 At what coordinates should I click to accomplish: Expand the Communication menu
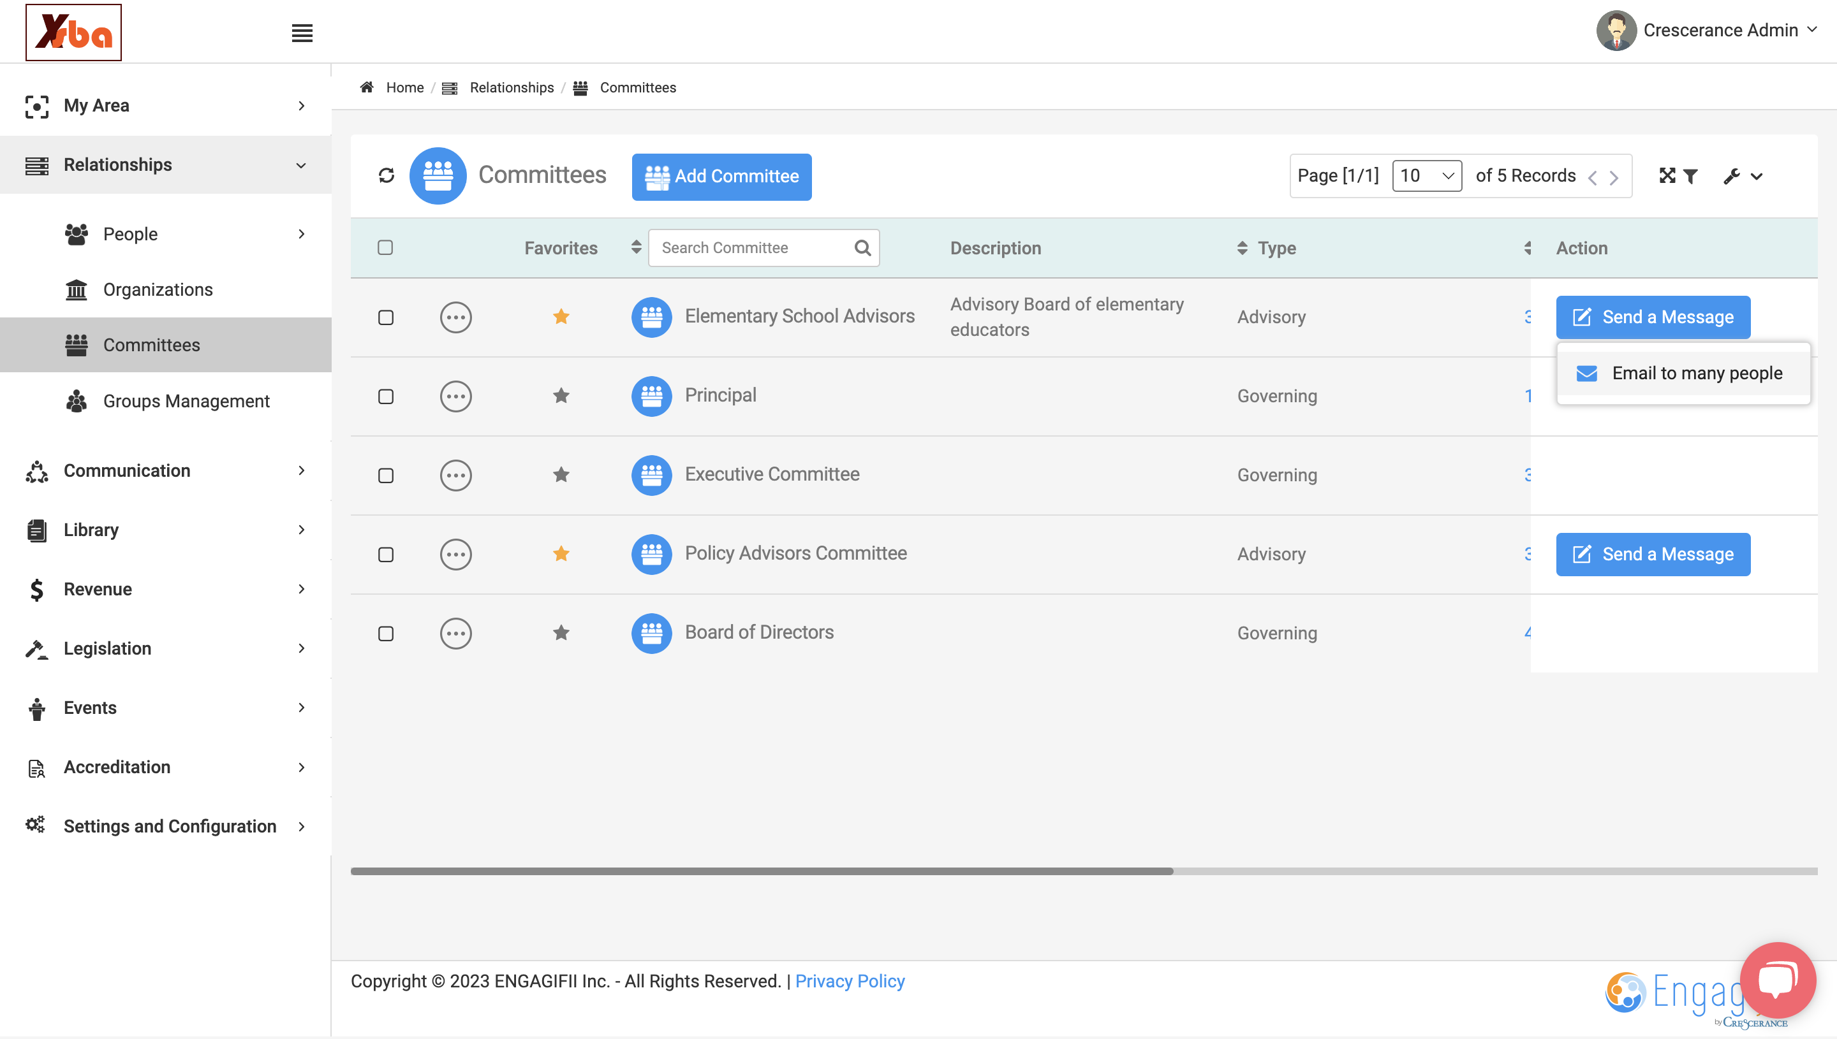(166, 471)
